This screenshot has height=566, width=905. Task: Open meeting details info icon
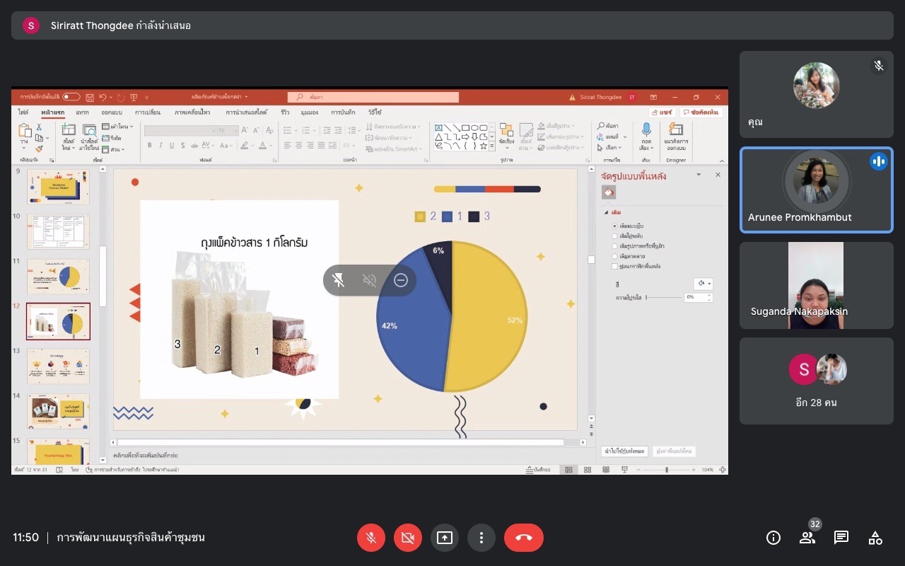pyautogui.click(x=773, y=538)
